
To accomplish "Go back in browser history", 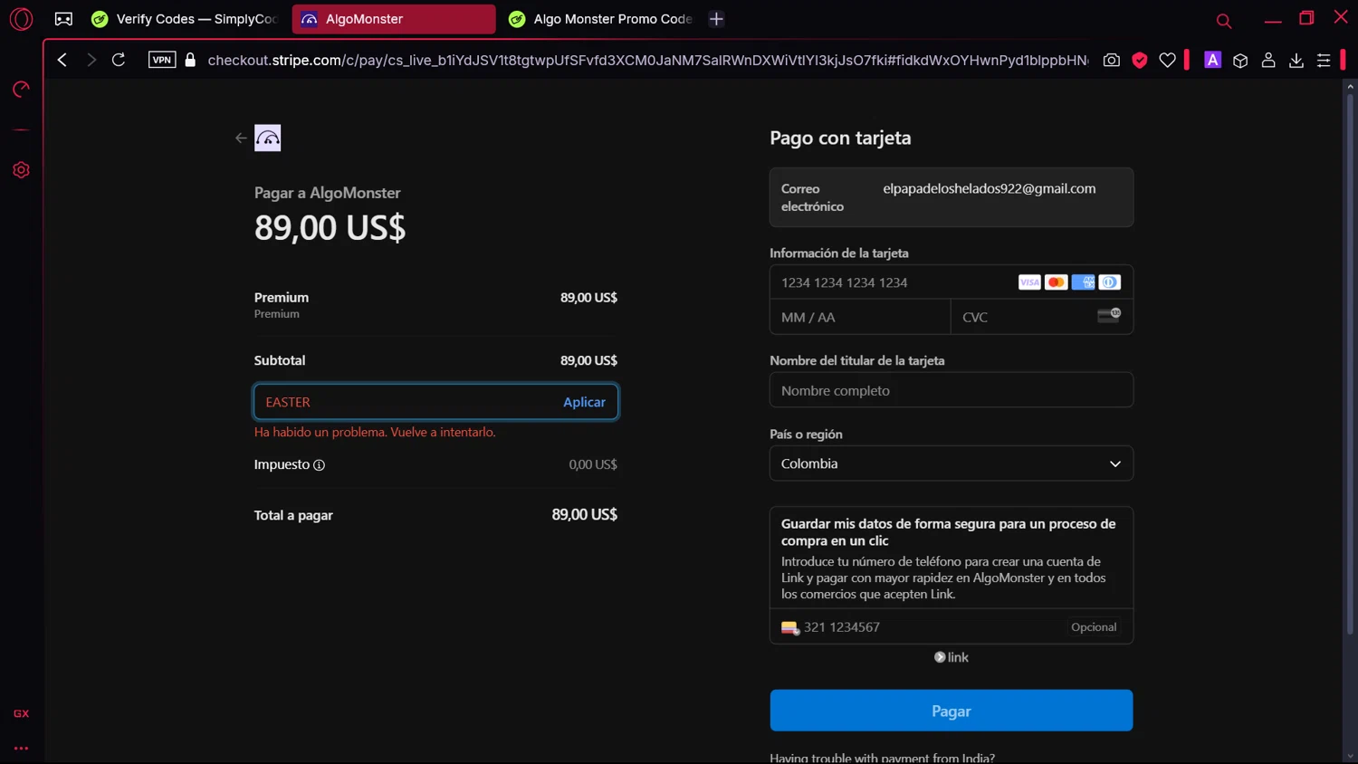I will pos(62,60).
